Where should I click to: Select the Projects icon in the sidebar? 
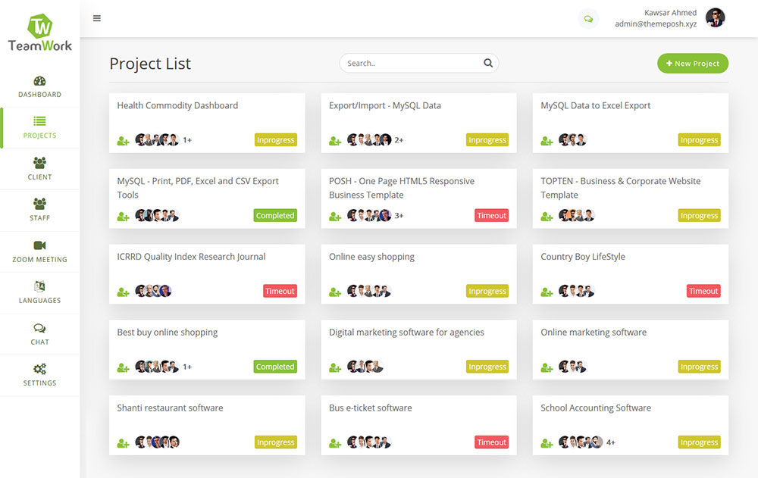tap(39, 120)
